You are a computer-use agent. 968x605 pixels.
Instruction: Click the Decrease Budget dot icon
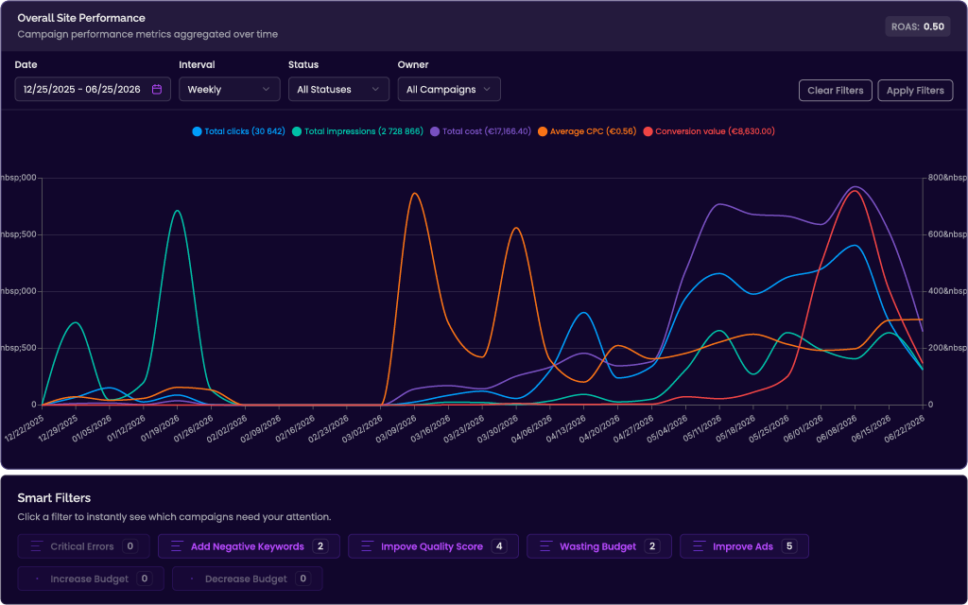tap(191, 579)
